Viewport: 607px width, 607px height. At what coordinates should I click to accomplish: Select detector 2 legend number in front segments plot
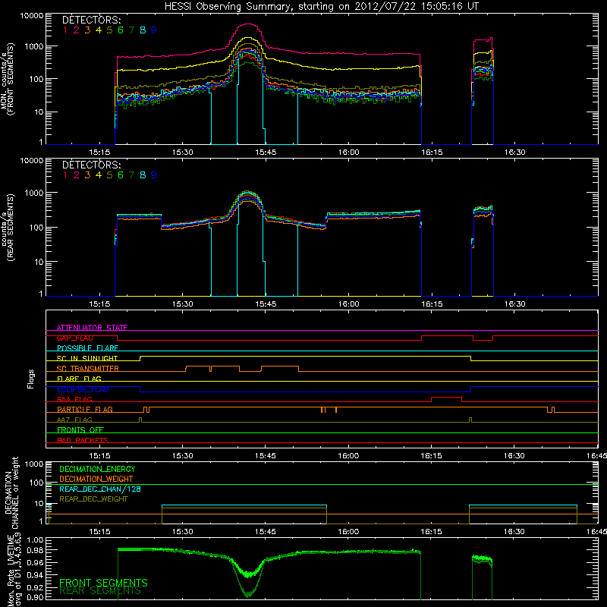click(77, 30)
